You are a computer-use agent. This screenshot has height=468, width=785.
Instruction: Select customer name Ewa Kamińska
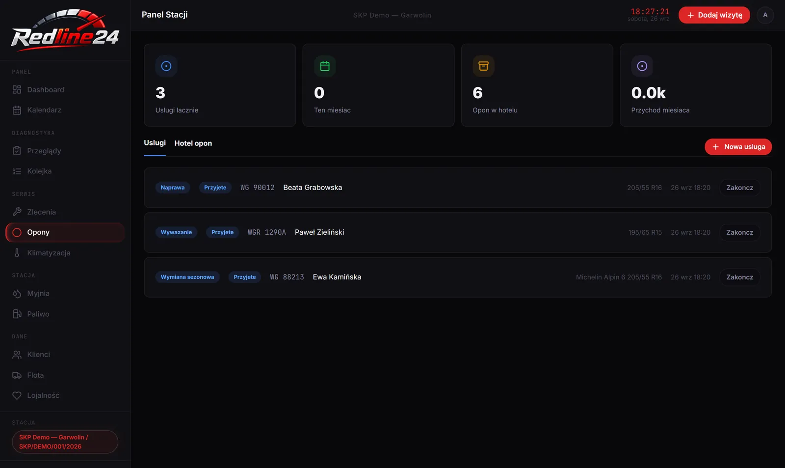[337, 277]
